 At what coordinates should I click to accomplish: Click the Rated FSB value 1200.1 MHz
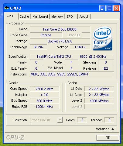tap(44, 107)
